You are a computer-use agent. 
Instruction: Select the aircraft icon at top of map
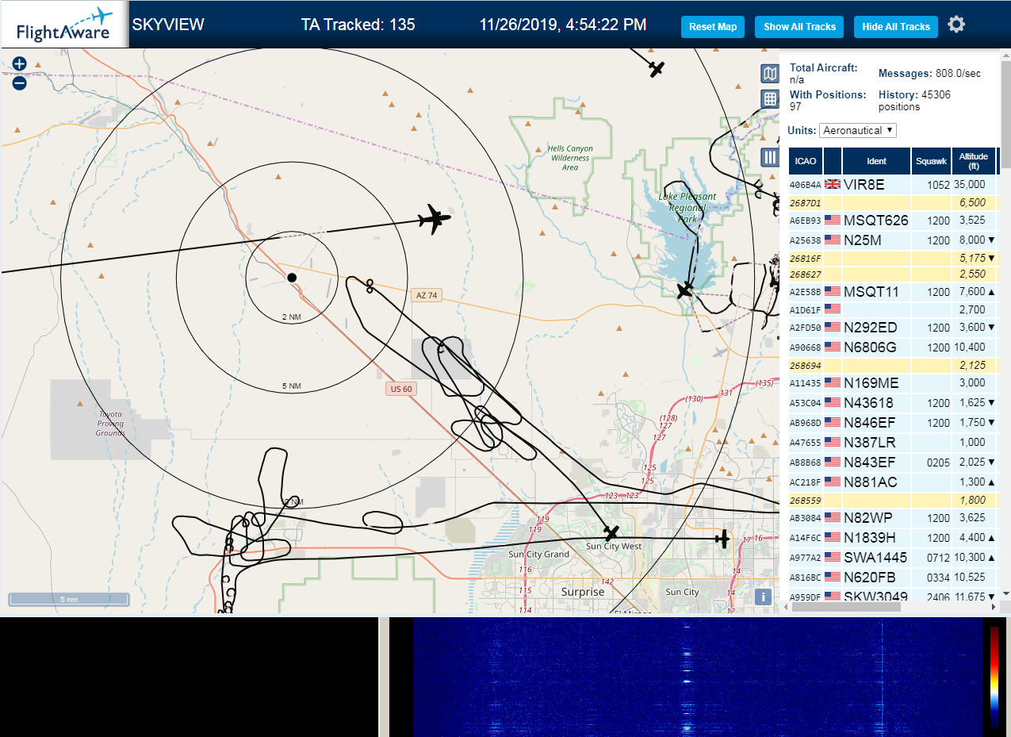point(656,68)
